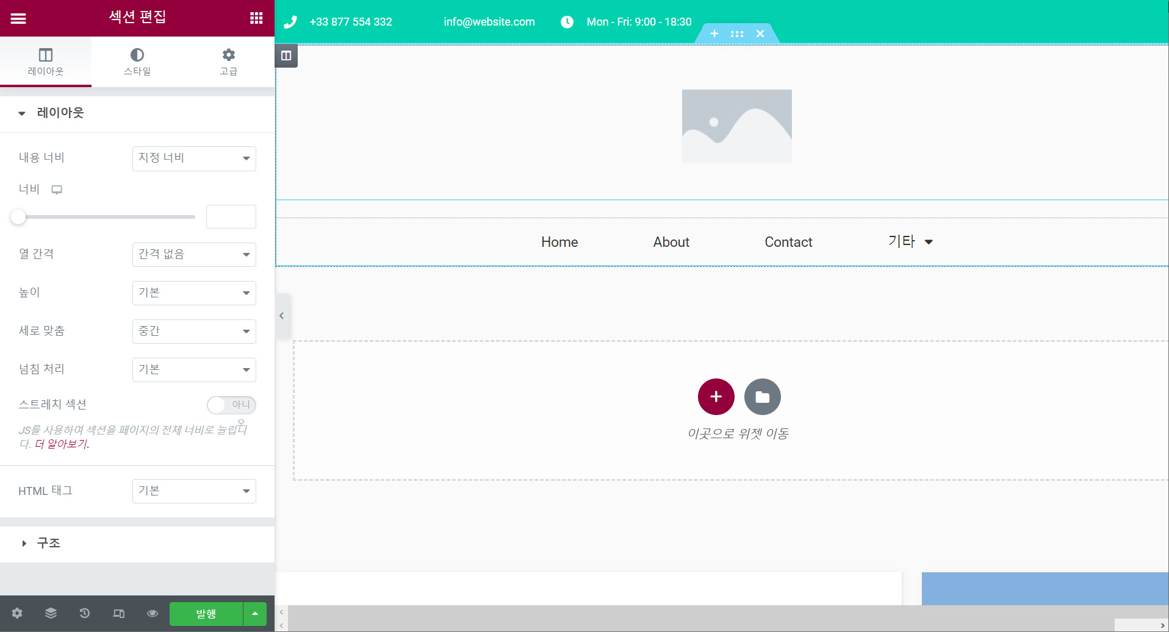Image resolution: width=1169 pixels, height=632 pixels.
Task: Switch to the 스타일 tab
Action: [137, 62]
